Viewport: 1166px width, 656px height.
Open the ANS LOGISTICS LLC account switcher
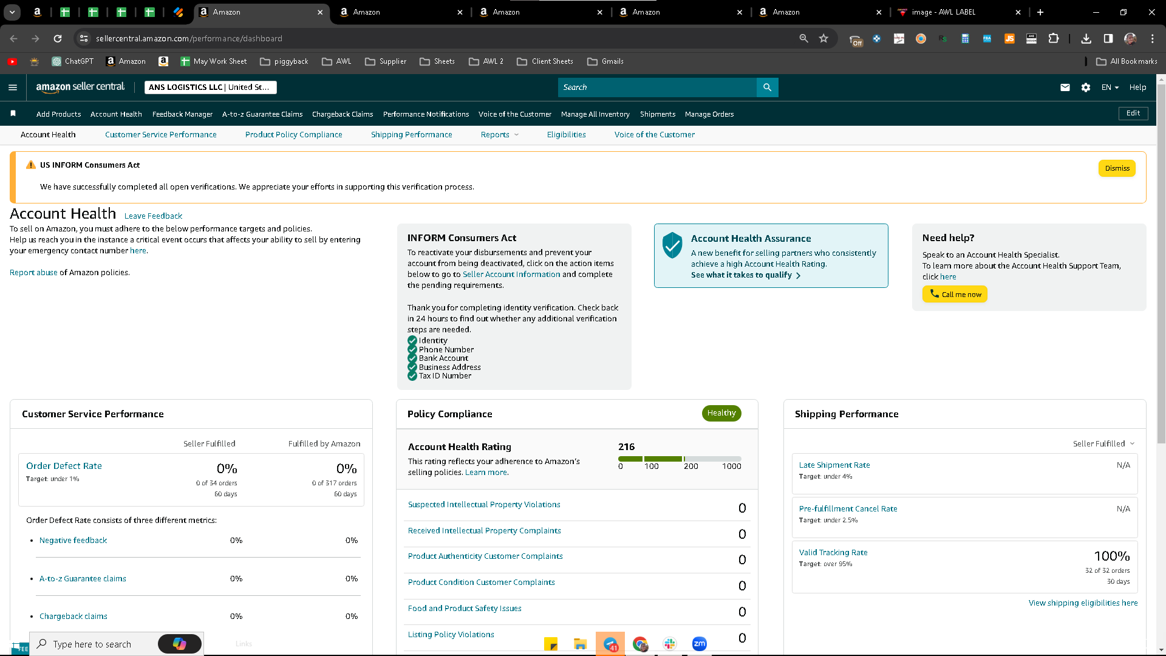pos(210,87)
